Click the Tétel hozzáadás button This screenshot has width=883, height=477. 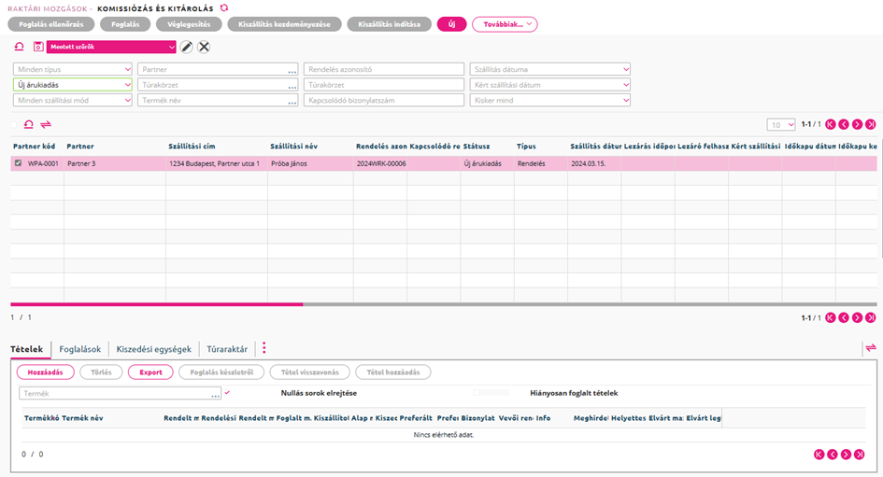[x=393, y=372]
